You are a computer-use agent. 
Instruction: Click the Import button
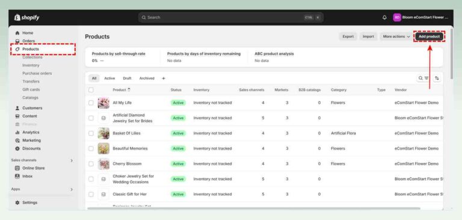click(368, 37)
